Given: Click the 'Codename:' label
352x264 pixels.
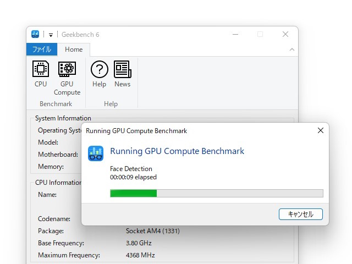Looking at the screenshot, I should [54, 219].
